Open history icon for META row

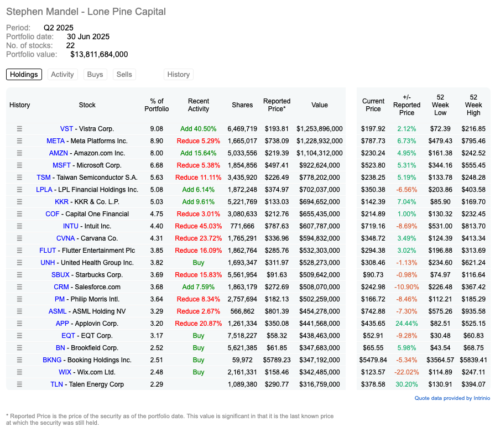click(19, 141)
